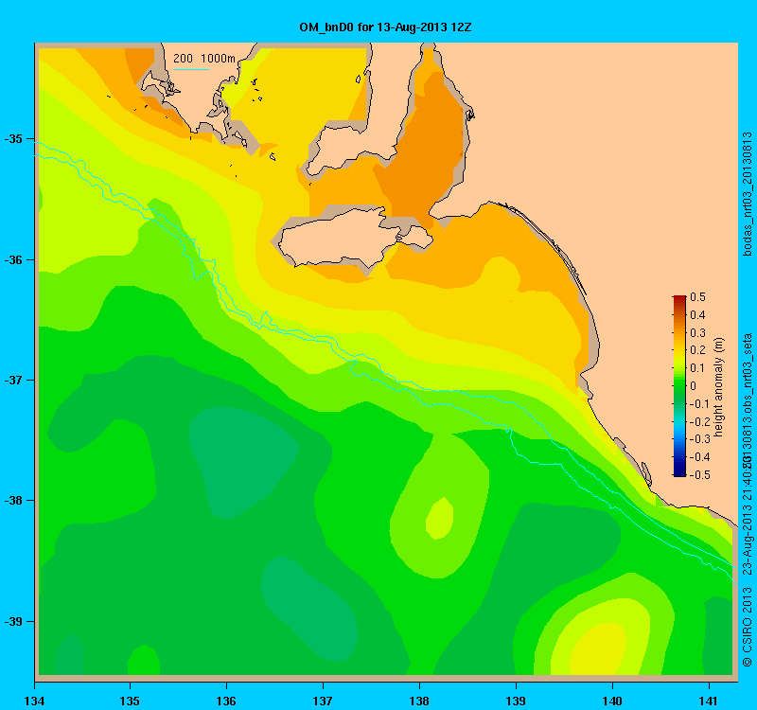Viewport: 757px width, 710px height.
Task: Click latitude label -39
Action: [x=12, y=621]
